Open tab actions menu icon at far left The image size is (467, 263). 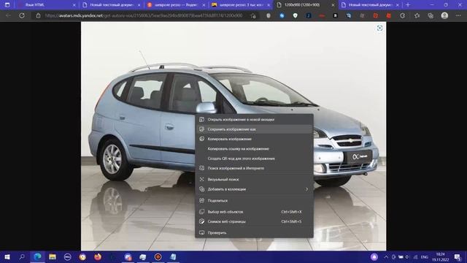click(x=7, y=5)
